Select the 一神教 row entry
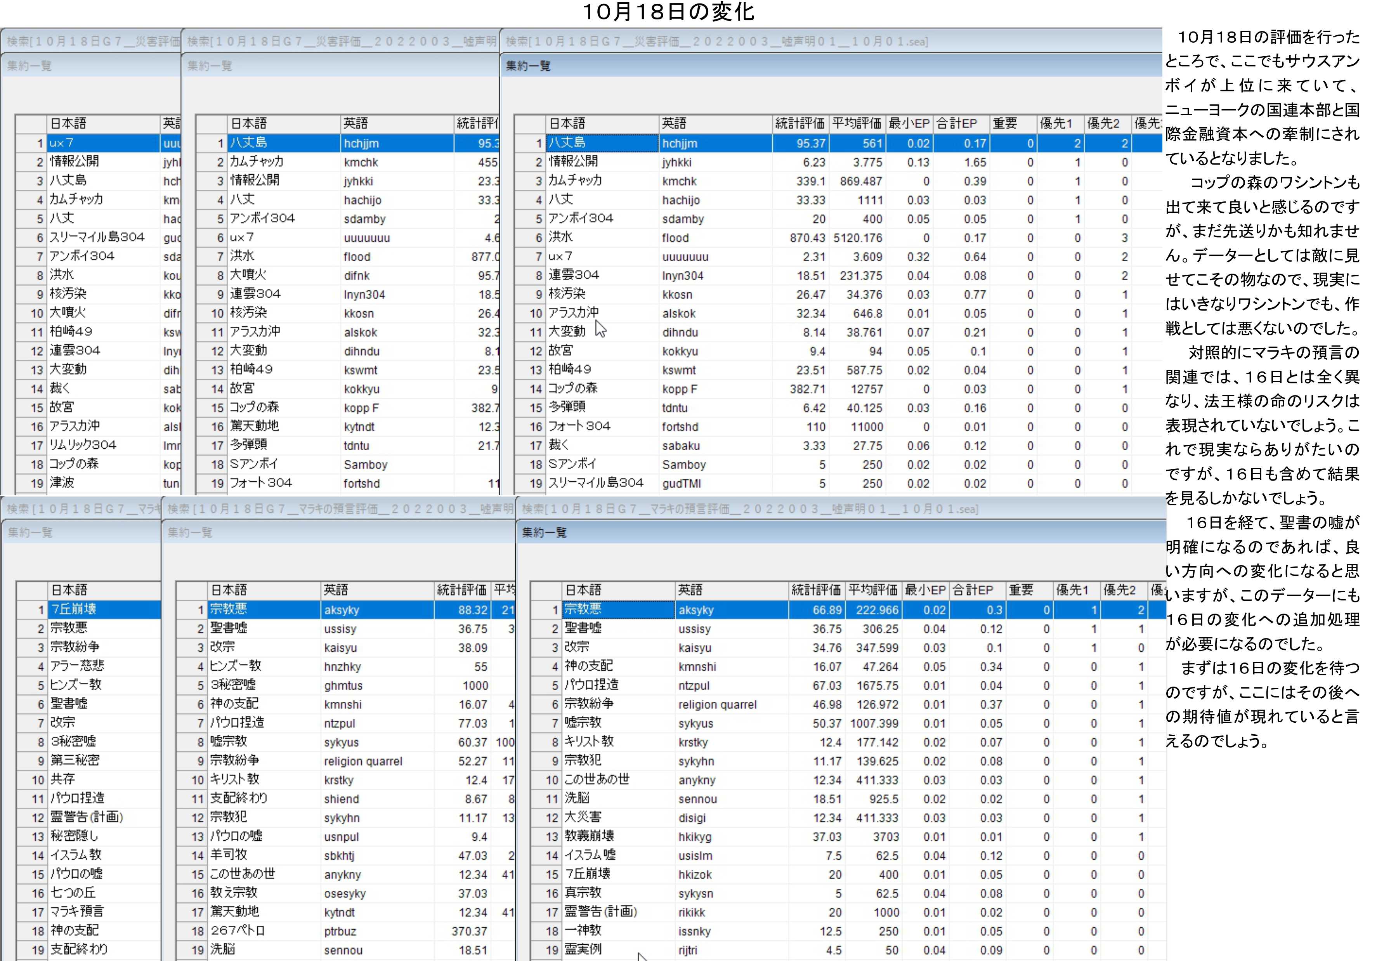1377x961 pixels. 583,930
